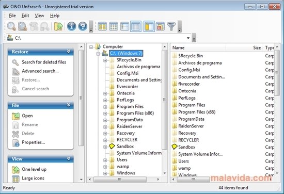Image resolution: width=284 pixels, height=194 pixels.
Task: Expand the Sandbox tree node
Action: [105, 147]
